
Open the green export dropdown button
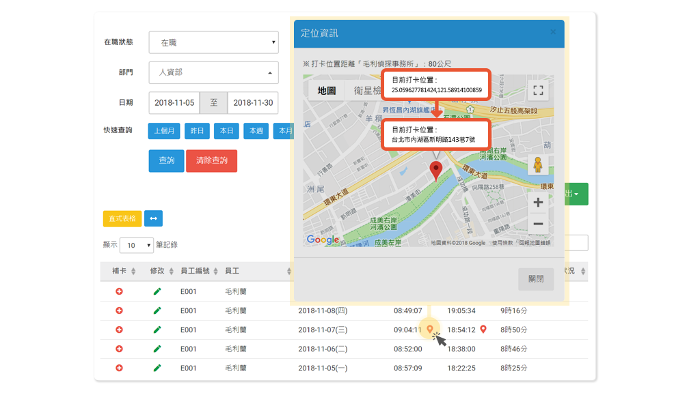coord(576,194)
